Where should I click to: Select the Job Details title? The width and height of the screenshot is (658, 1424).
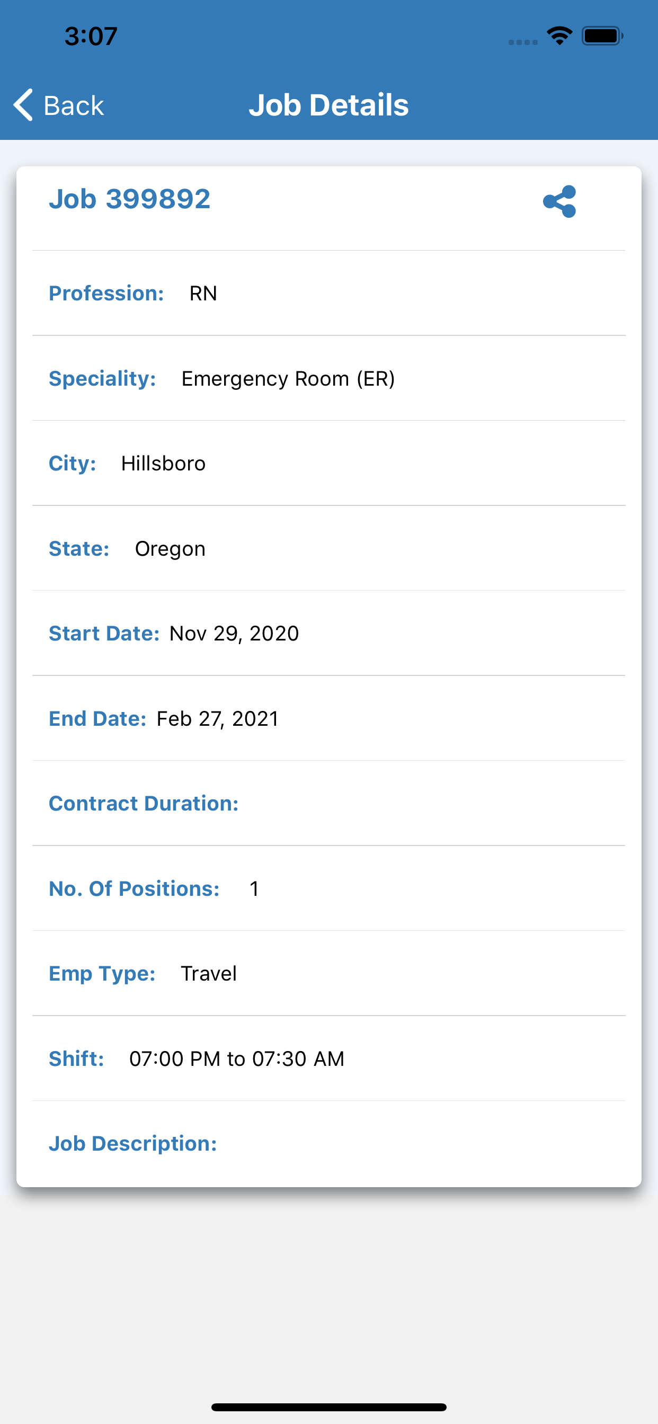(x=328, y=105)
